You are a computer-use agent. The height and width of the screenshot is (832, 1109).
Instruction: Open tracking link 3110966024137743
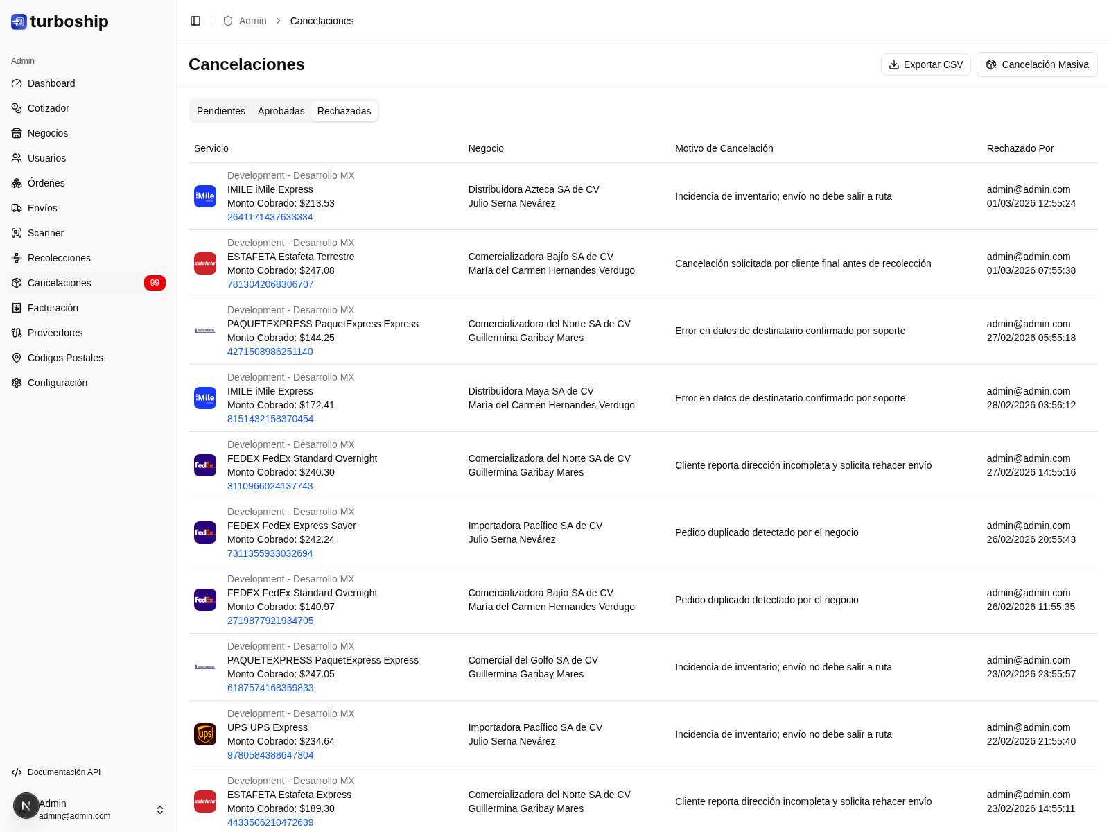point(270,486)
